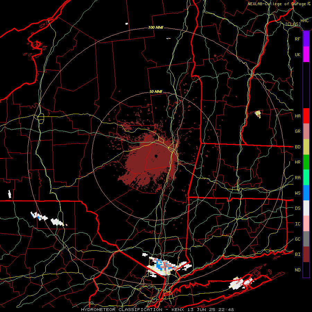The width and height of the screenshot is (312, 312).
Task: Click the "RA" legend label
Action: click(x=297, y=178)
